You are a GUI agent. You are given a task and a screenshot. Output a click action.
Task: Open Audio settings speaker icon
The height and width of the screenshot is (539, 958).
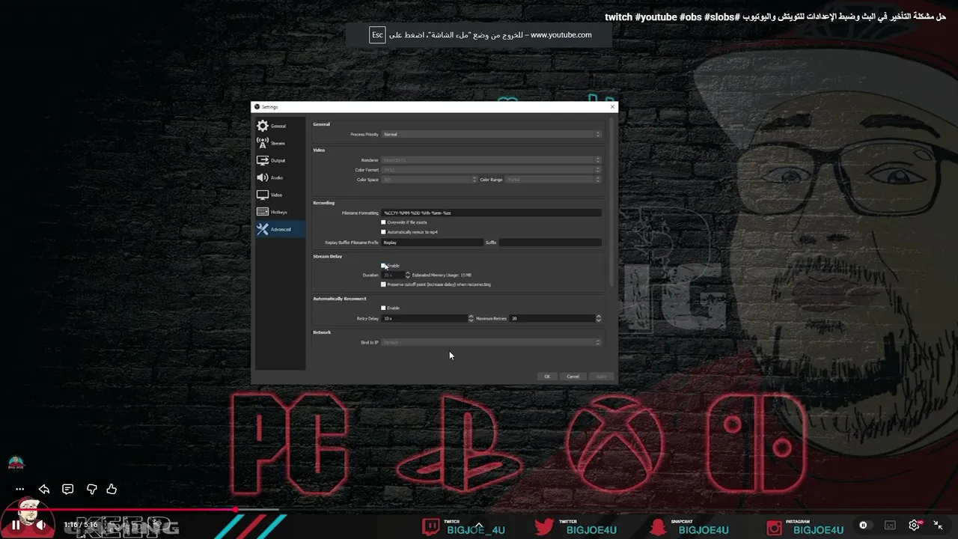(x=262, y=177)
